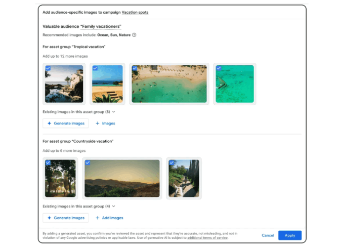Uncheck the sunset hills image checkbox
Screen dimensions: 342x249
tap(88, 162)
